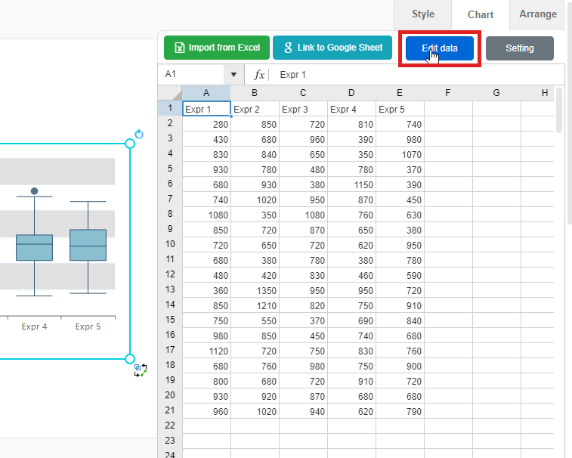Click the icon below the chart's bottom-right corner
Viewport: 572px width, 458px height.
141,370
